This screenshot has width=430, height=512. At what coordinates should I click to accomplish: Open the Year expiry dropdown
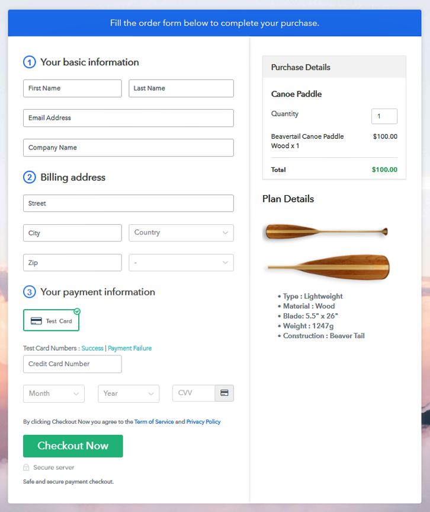click(129, 393)
